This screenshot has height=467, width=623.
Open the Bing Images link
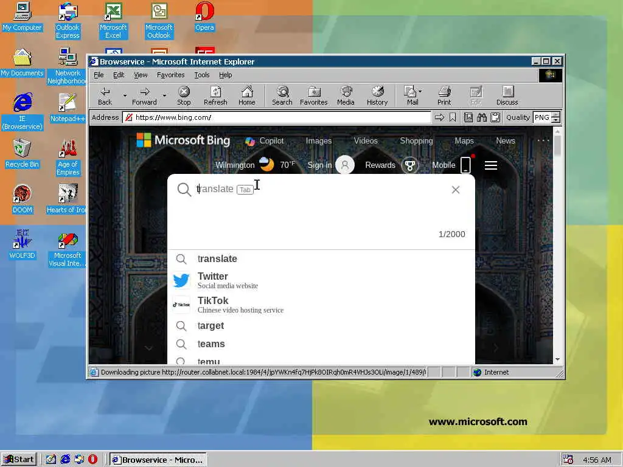[319, 140]
